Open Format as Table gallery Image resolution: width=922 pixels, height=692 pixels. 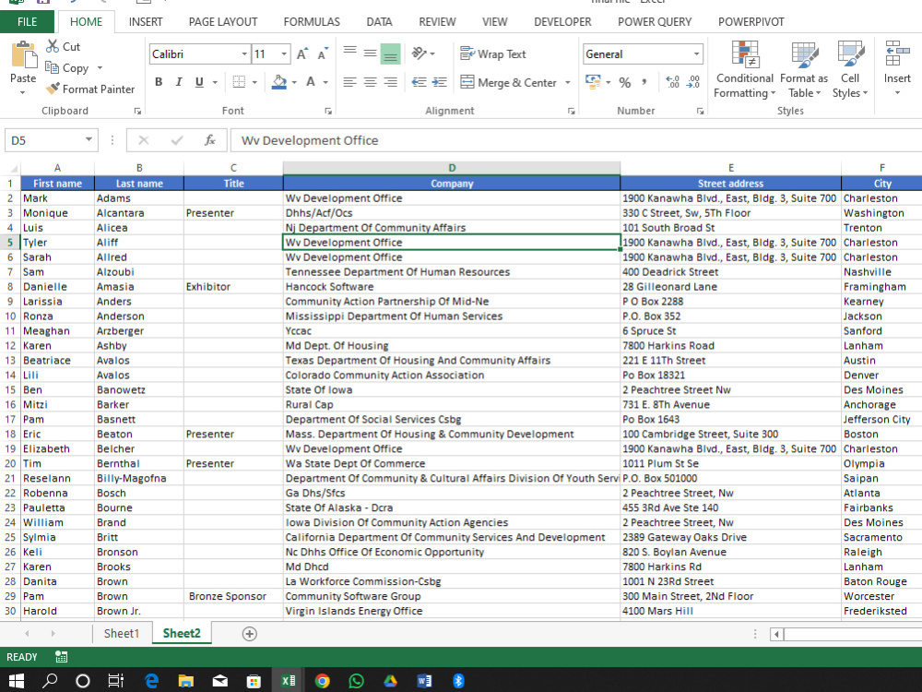point(804,69)
